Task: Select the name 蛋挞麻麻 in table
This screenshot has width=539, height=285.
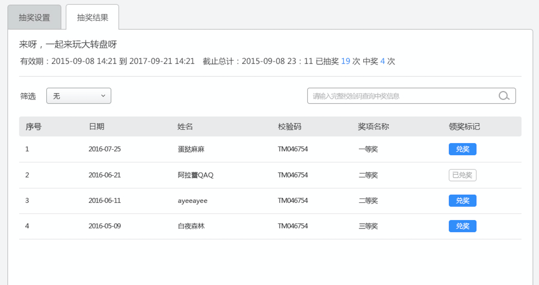Action: coord(191,149)
